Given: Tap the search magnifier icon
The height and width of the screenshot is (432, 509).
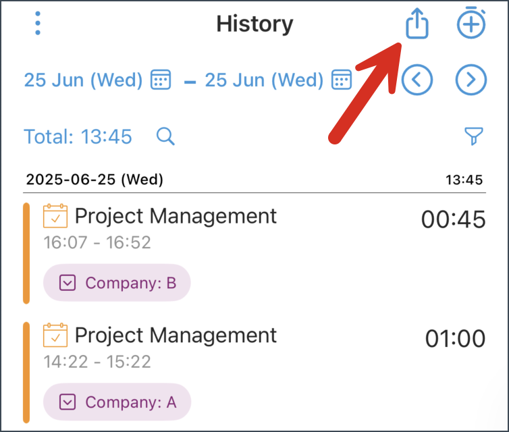Looking at the screenshot, I should tap(165, 137).
